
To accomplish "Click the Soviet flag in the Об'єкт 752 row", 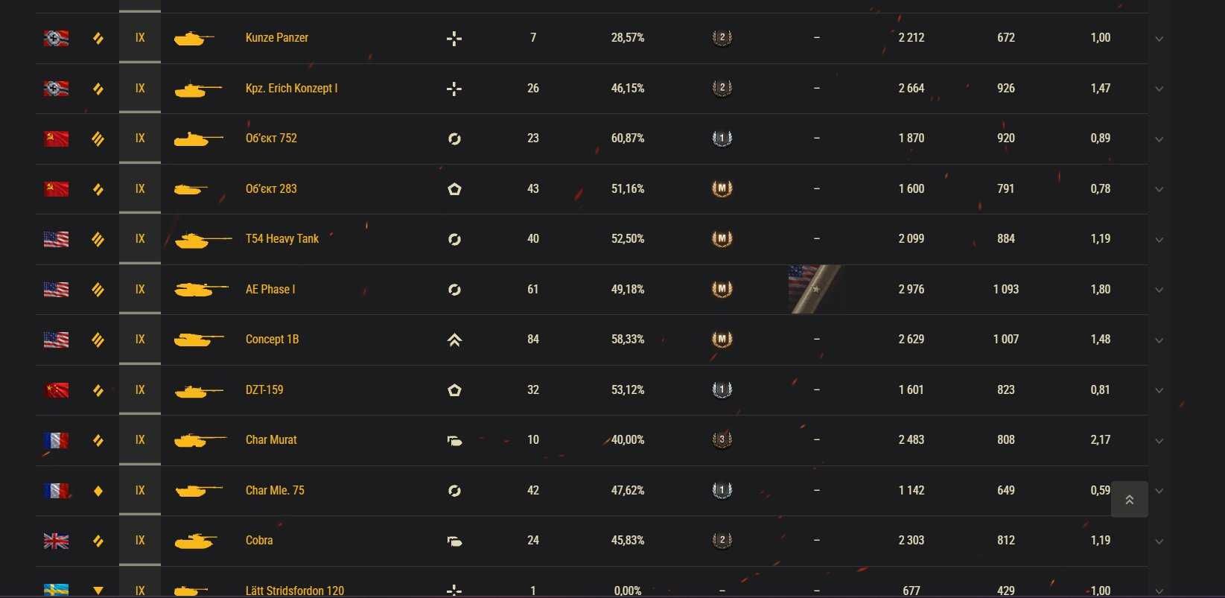I will pyautogui.click(x=56, y=139).
